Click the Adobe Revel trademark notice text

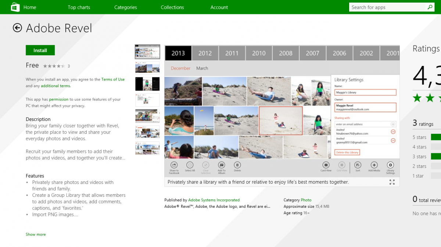coord(217,206)
